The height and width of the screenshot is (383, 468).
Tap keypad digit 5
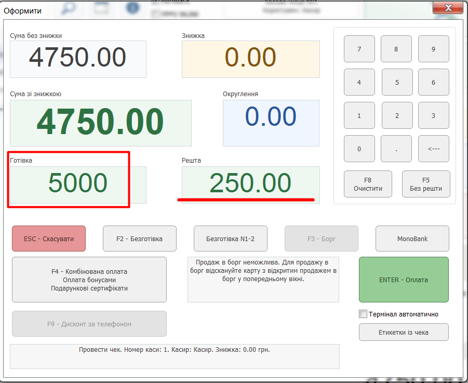pos(397,82)
